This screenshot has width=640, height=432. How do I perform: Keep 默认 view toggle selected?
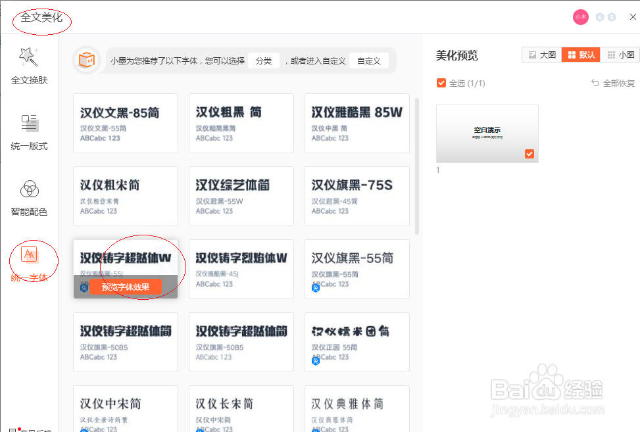pos(581,55)
